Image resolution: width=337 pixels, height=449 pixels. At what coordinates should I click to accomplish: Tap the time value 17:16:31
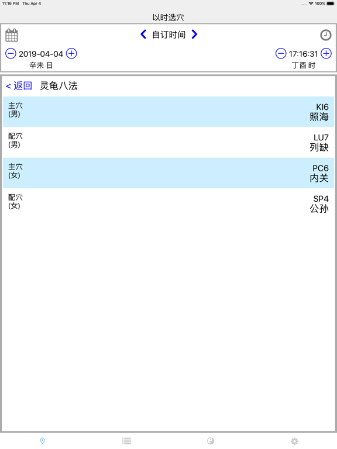(303, 54)
